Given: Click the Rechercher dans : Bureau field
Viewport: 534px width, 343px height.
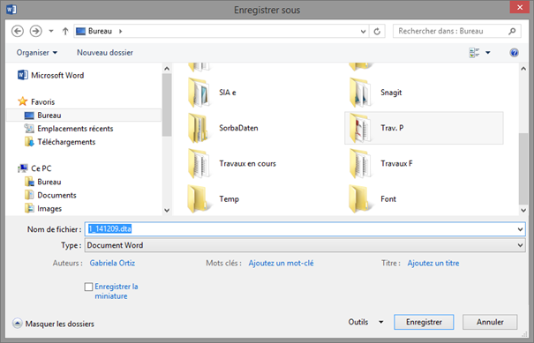Looking at the screenshot, I should pyautogui.click(x=456, y=31).
